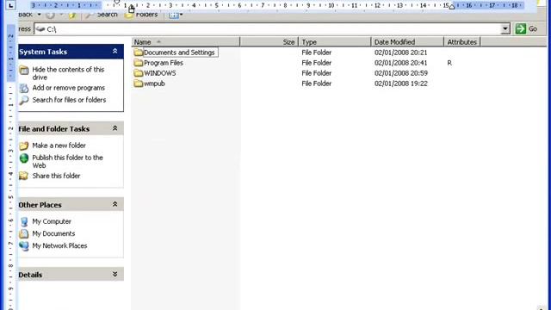The image size is (551, 310).
Task: Sort by the Date Modified column header
Action: 407,42
